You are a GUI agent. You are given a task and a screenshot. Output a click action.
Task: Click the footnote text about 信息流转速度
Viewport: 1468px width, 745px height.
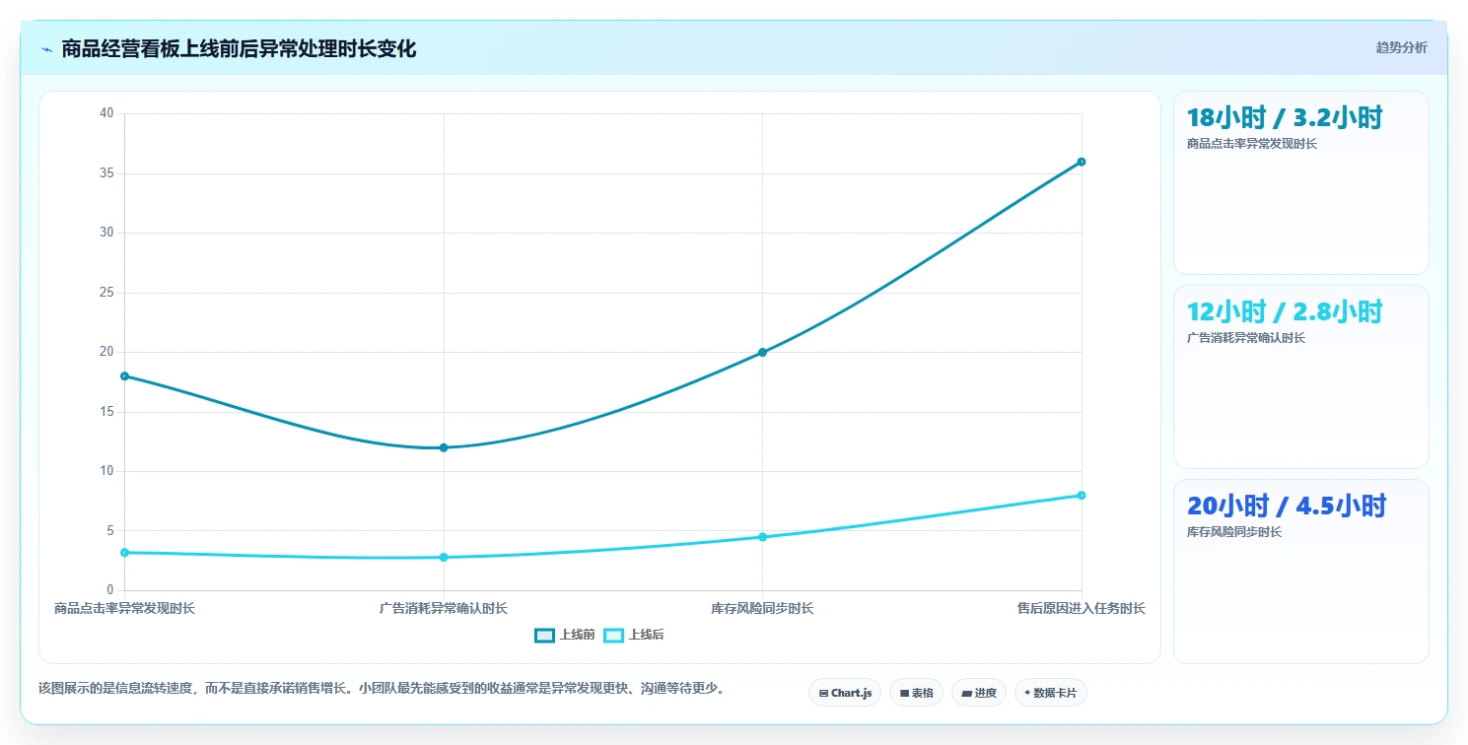point(382,688)
